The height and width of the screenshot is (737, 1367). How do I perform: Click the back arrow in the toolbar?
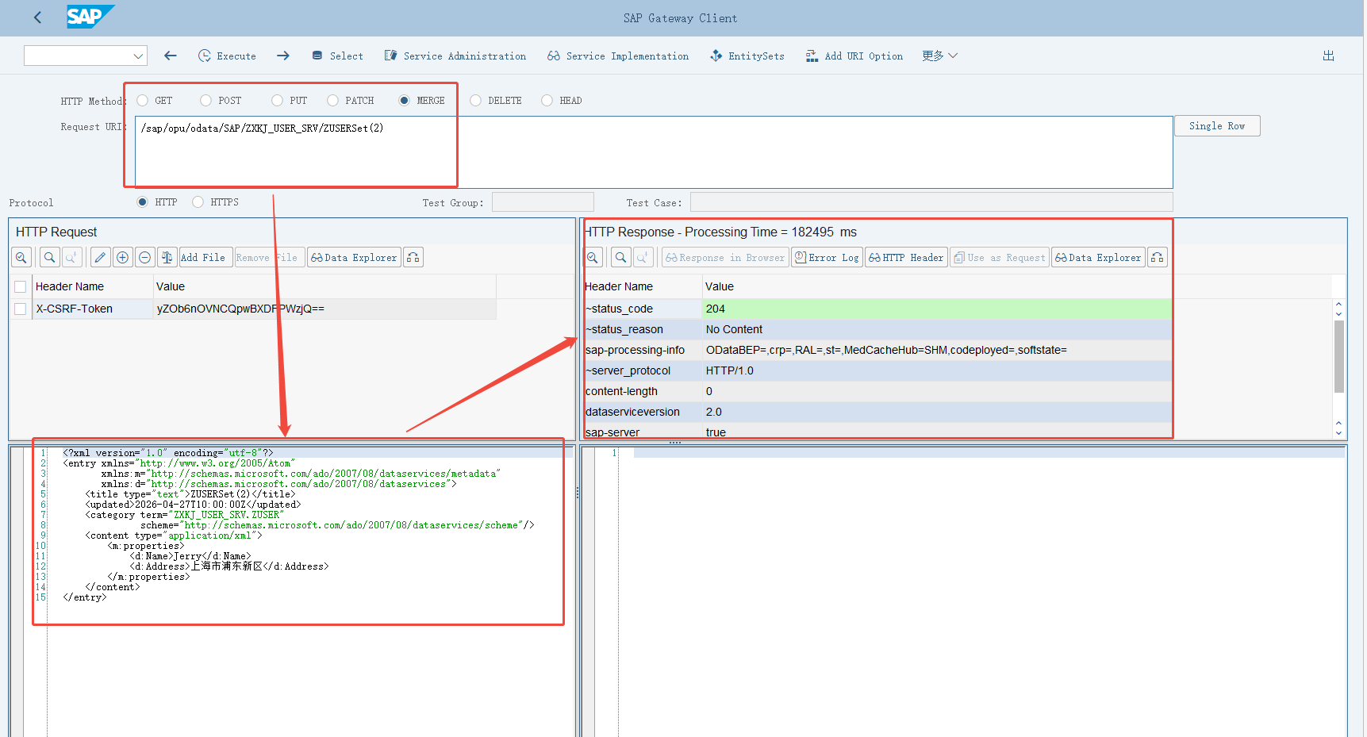click(x=170, y=56)
